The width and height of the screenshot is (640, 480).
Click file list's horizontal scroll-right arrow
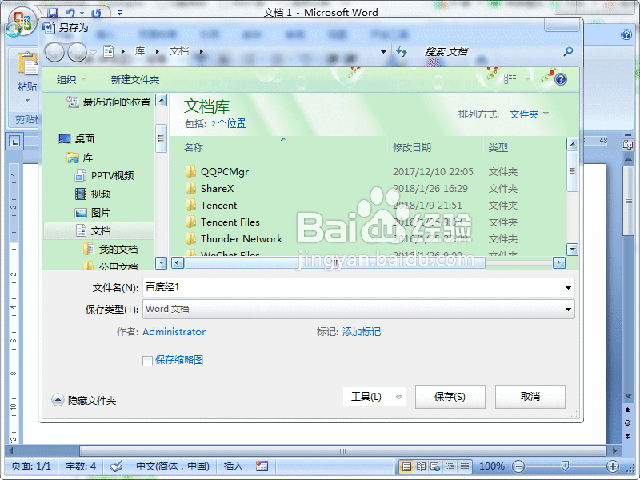click(x=558, y=263)
